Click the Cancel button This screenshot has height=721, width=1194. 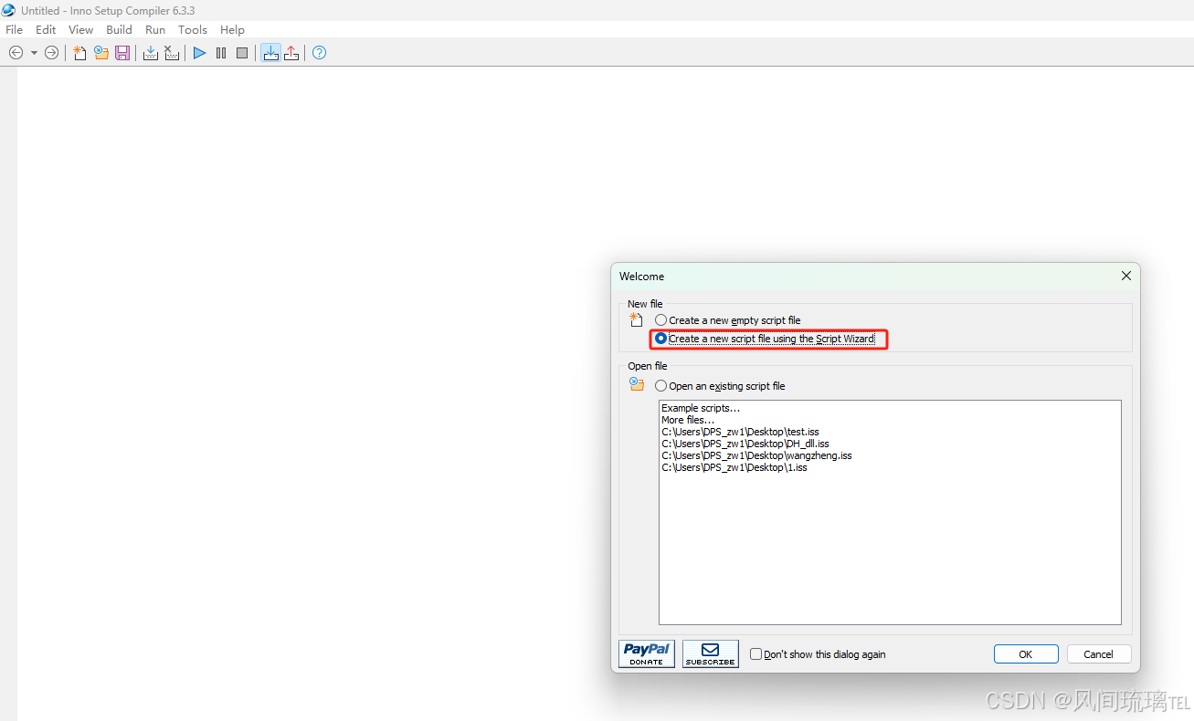click(1099, 654)
